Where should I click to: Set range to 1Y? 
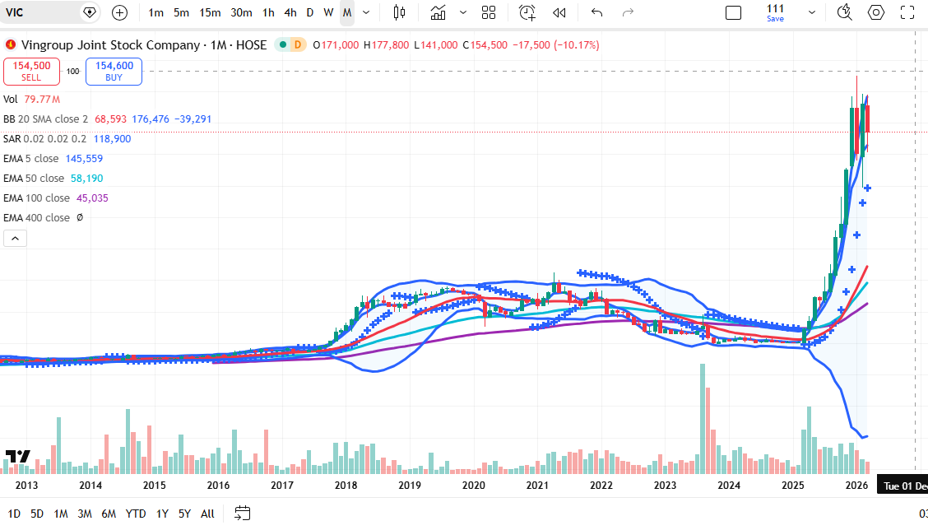tap(162, 514)
